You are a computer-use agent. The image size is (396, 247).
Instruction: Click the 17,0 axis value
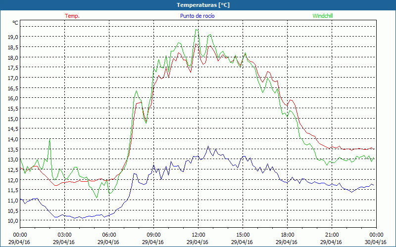pos(13,78)
